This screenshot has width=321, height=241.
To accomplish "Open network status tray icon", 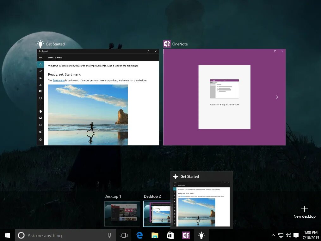I will tap(281, 235).
